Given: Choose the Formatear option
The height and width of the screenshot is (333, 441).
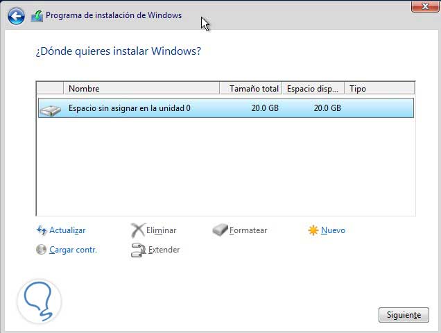Looking at the screenshot, I should point(248,230).
